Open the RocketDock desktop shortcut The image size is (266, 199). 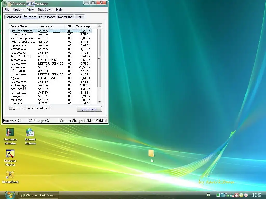[x=10, y=177]
